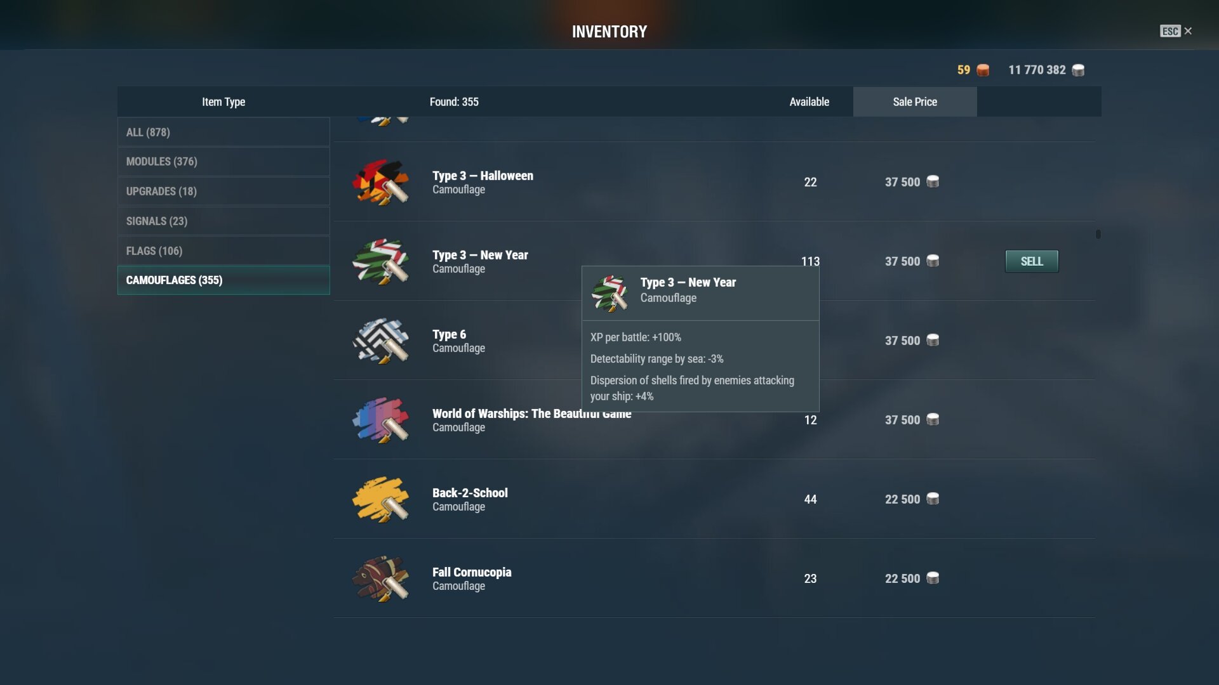Sort by Sale Price column
Viewport: 1219px width, 685px height.
click(x=915, y=101)
